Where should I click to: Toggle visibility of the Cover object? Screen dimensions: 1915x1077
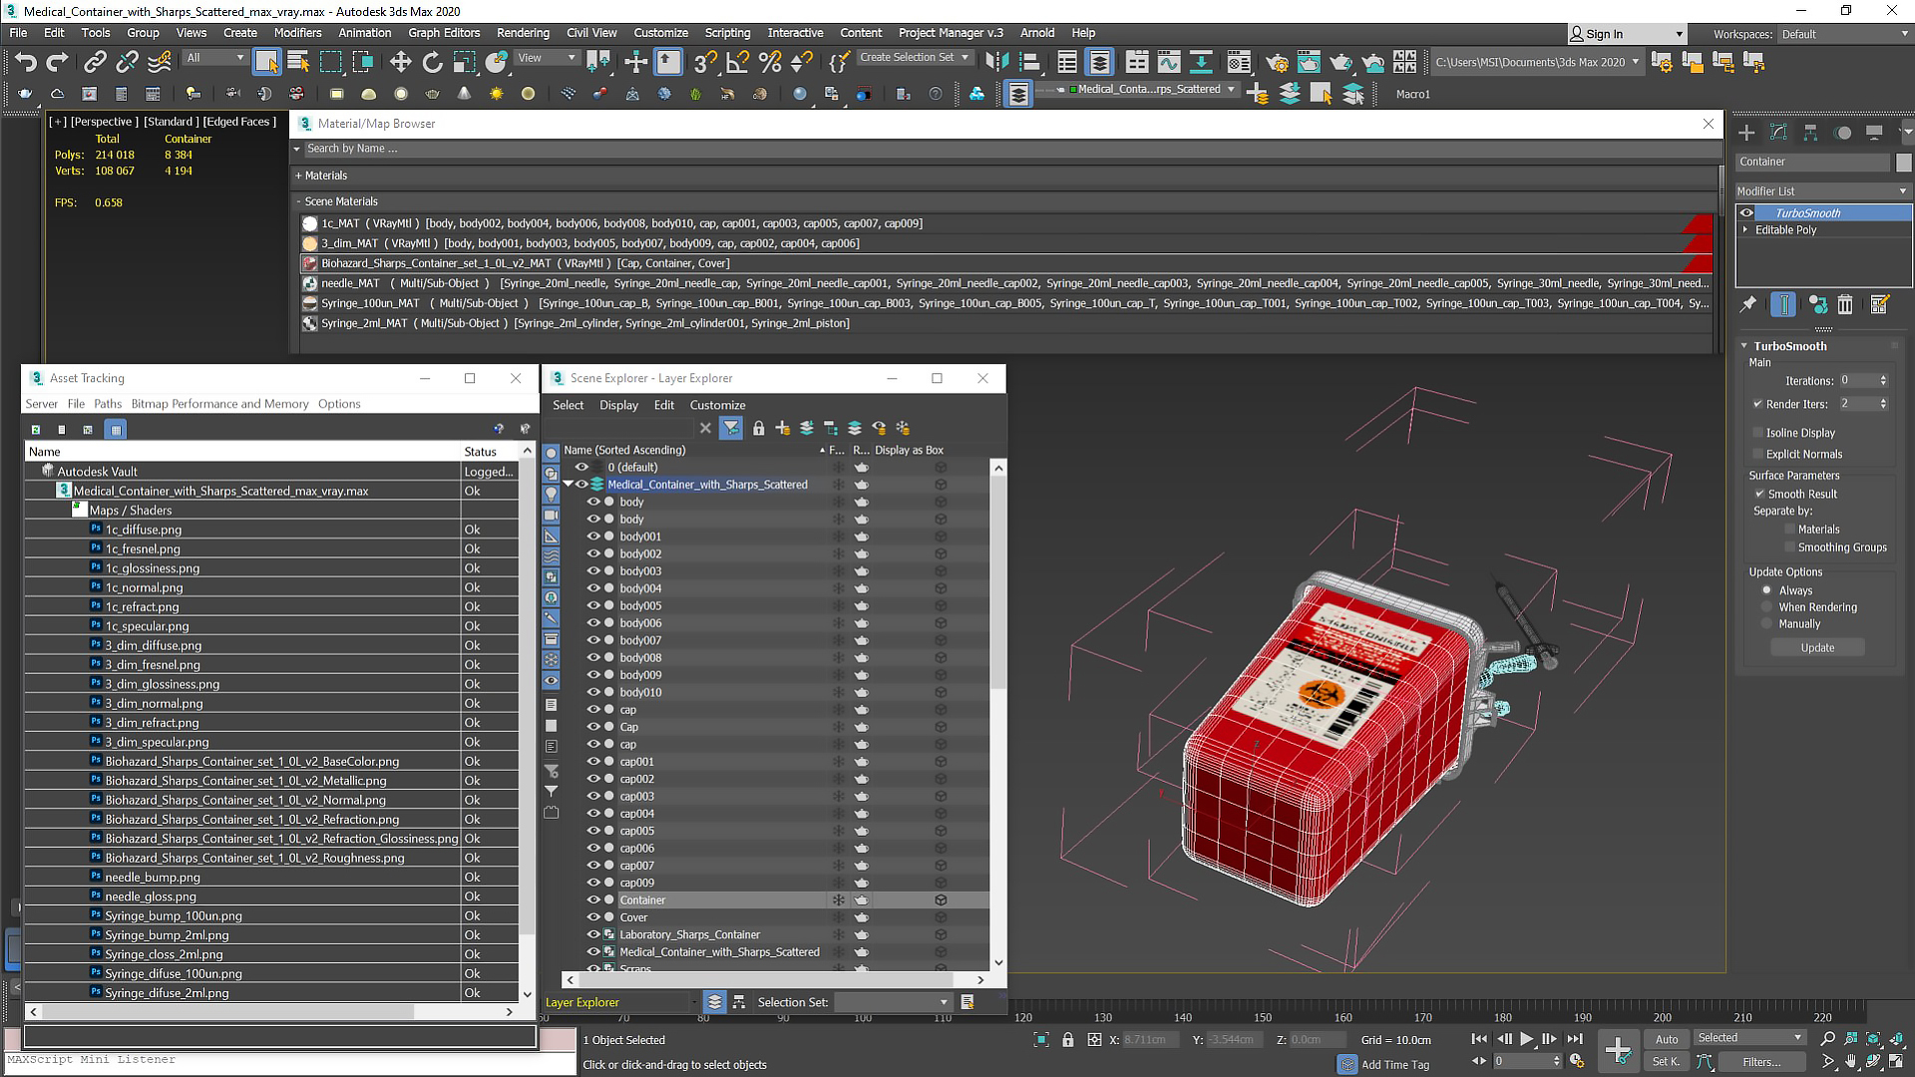(x=592, y=917)
